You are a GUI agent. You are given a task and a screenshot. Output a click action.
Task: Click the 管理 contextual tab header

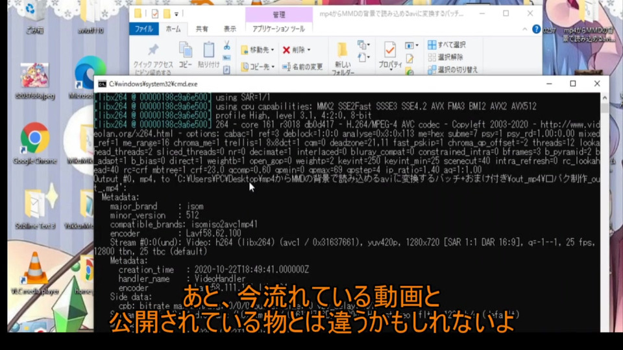[x=279, y=15]
